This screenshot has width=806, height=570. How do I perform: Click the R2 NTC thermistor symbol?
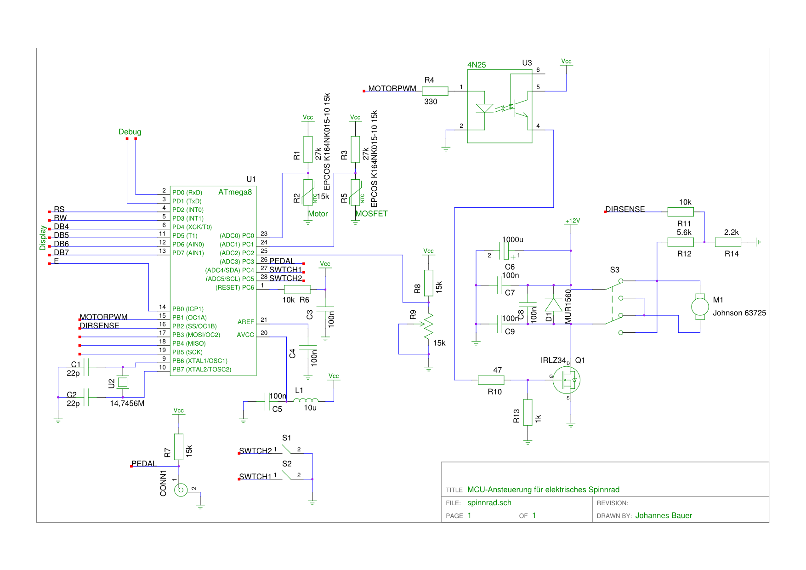click(308, 192)
